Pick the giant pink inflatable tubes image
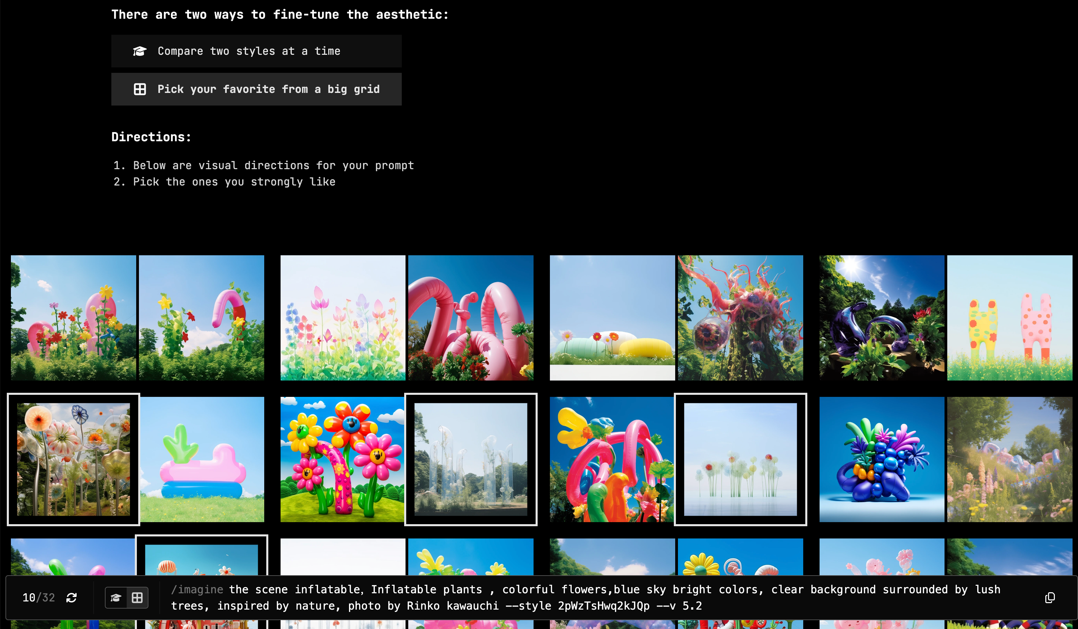Image resolution: width=1078 pixels, height=629 pixels. [x=471, y=318]
